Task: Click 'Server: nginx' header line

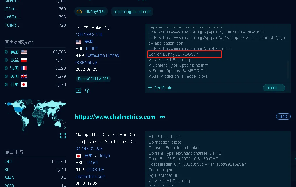Action: [161, 170]
